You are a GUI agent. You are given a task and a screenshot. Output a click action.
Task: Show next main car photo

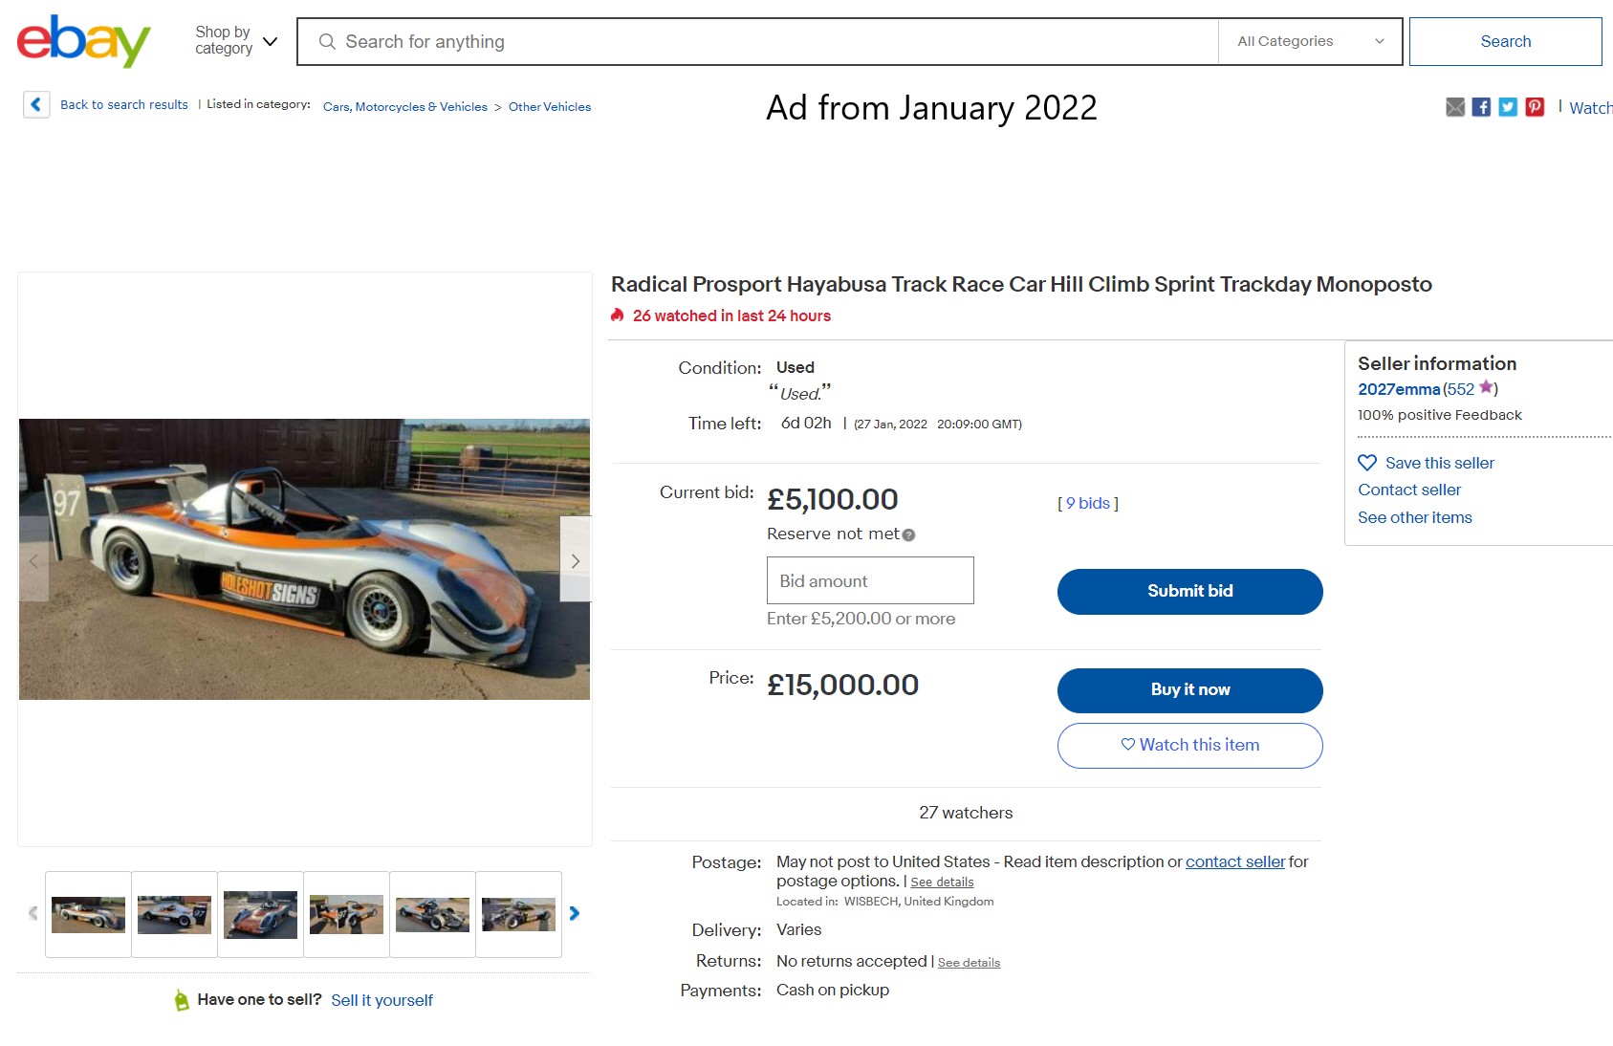575,560
